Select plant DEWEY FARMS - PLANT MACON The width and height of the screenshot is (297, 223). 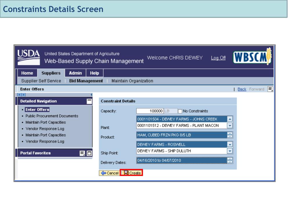(x=182, y=125)
